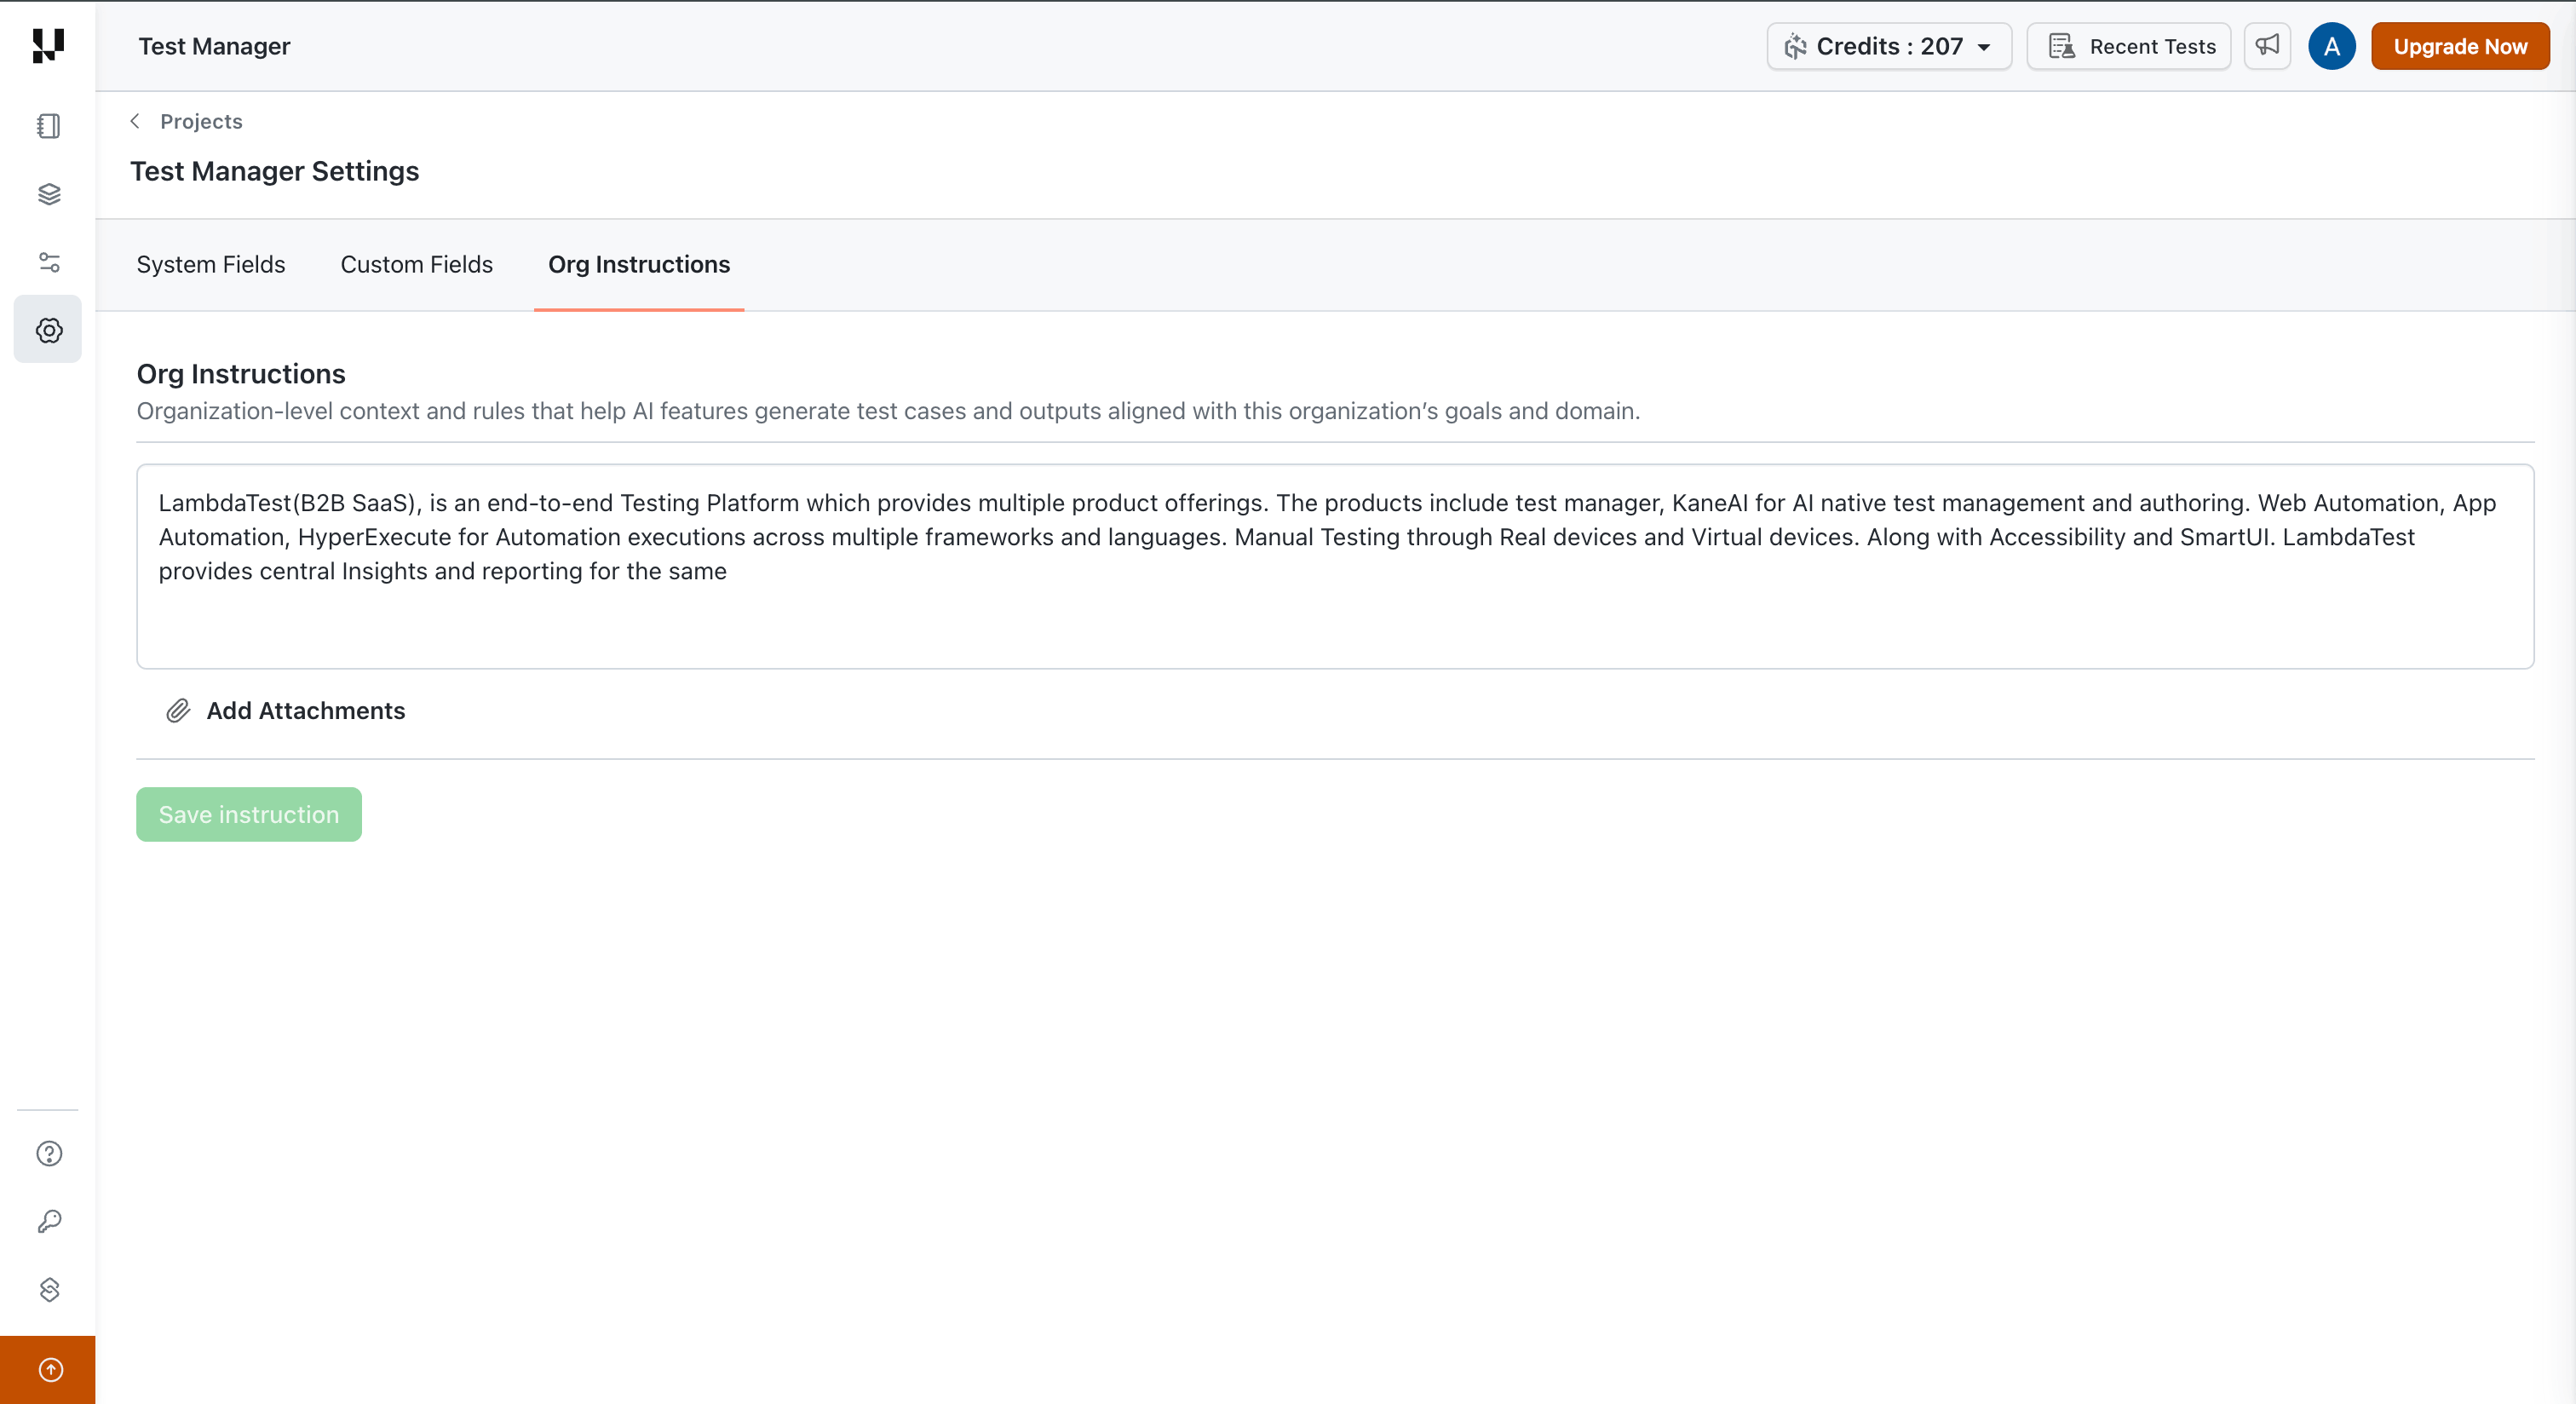Select the notebook icon in the sidebar
Screen dimensions: 2576x1404
click(x=48, y=126)
